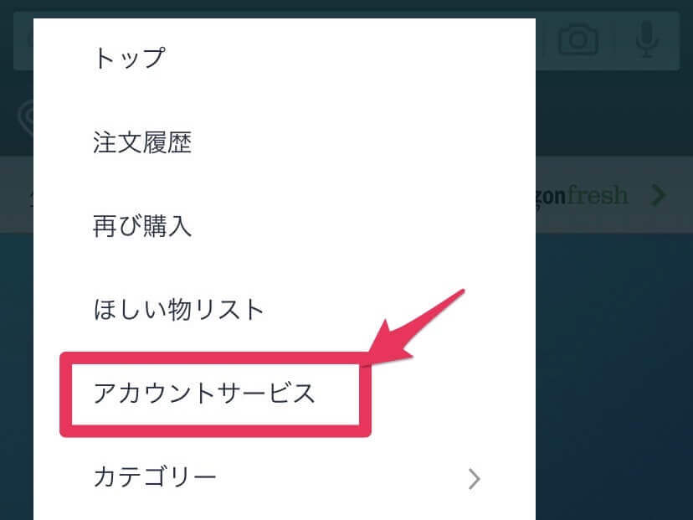Viewport: 693px width, 520px height.
Task: Tap the location pin icon behind menu
Action: click(x=26, y=117)
